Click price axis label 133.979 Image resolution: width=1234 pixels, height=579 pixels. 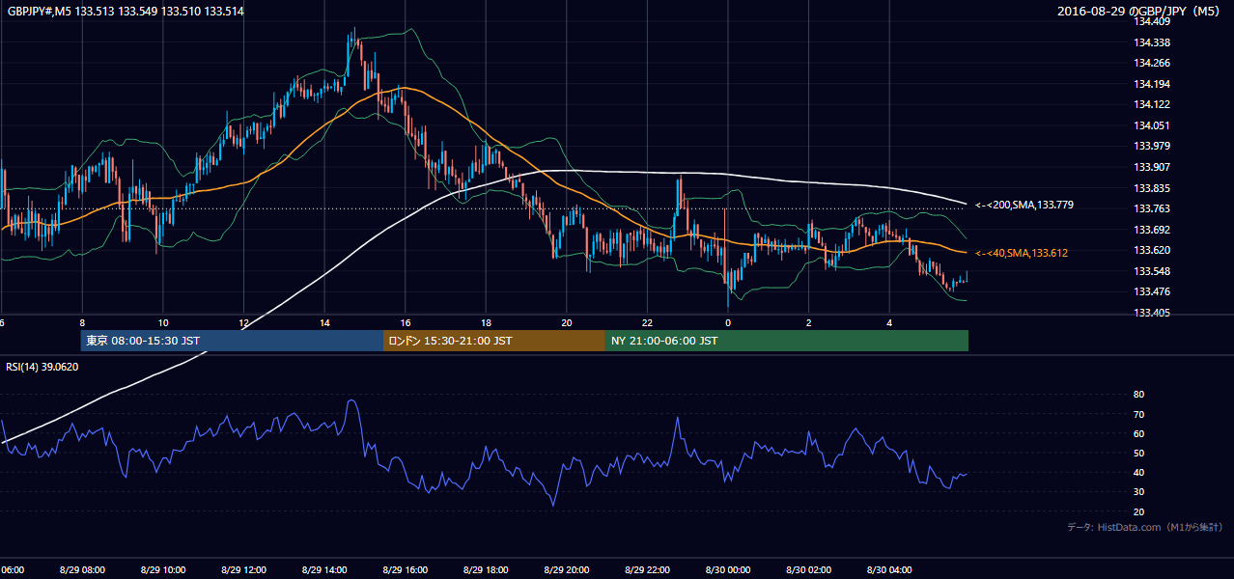pyautogui.click(x=1153, y=146)
